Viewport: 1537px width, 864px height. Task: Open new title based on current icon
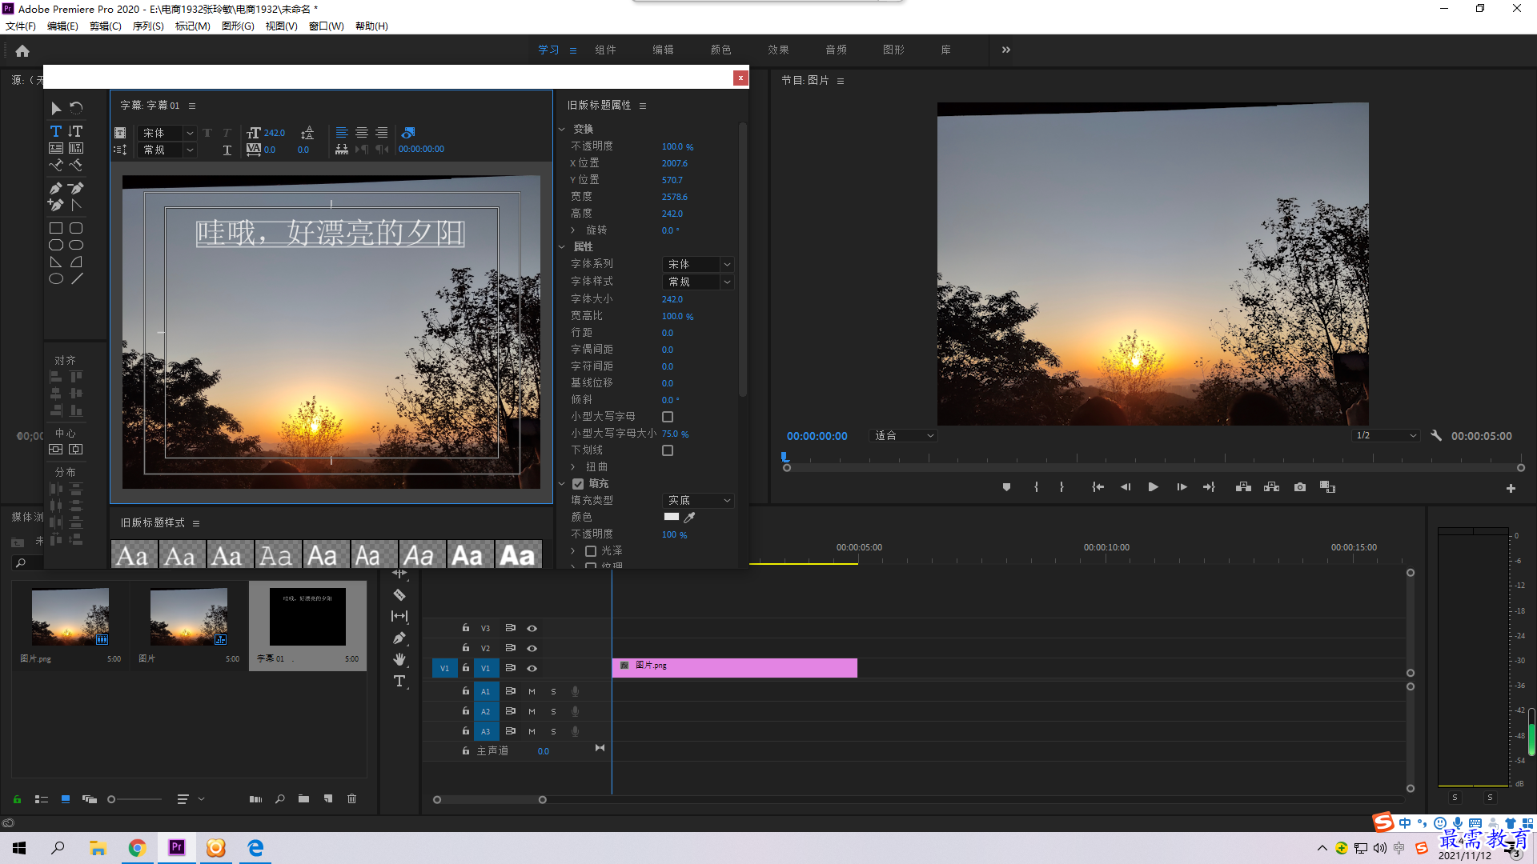[x=120, y=133]
